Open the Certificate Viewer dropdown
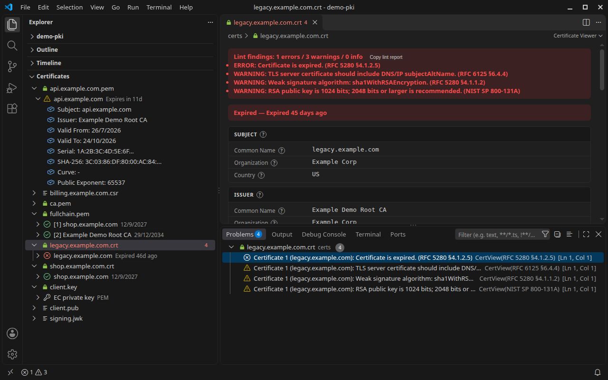Image resolution: width=608 pixels, height=380 pixels. 578,36
